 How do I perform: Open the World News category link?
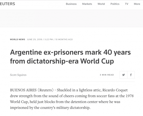point(17,39)
